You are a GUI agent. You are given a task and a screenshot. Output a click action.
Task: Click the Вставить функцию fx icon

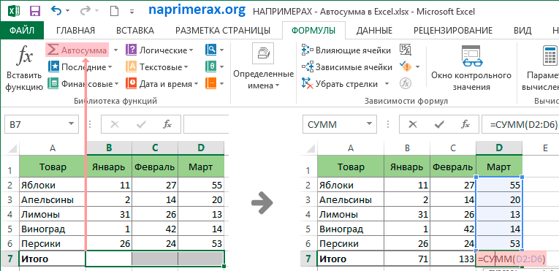click(x=25, y=57)
